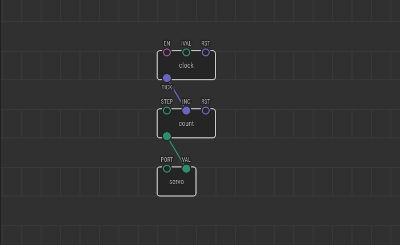The width and height of the screenshot is (400, 245).
Task: Click the EN input pin on clock node
Action: (167, 52)
